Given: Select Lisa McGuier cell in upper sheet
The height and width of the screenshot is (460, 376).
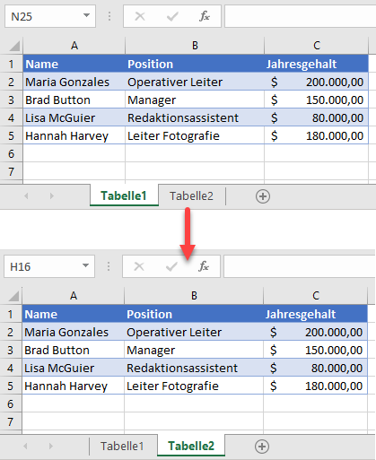Looking at the screenshot, I should pyautogui.click(x=74, y=117).
